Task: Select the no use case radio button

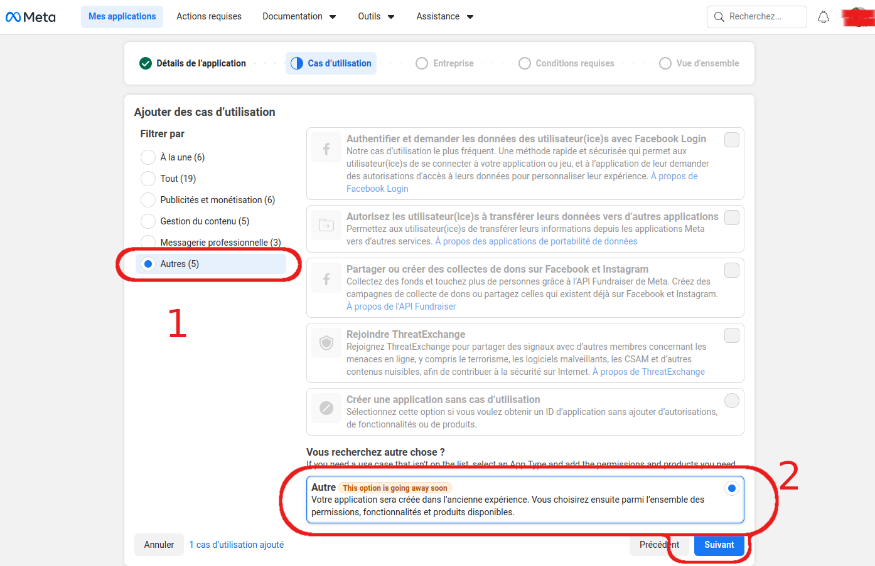Action: click(x=732, y=401)
